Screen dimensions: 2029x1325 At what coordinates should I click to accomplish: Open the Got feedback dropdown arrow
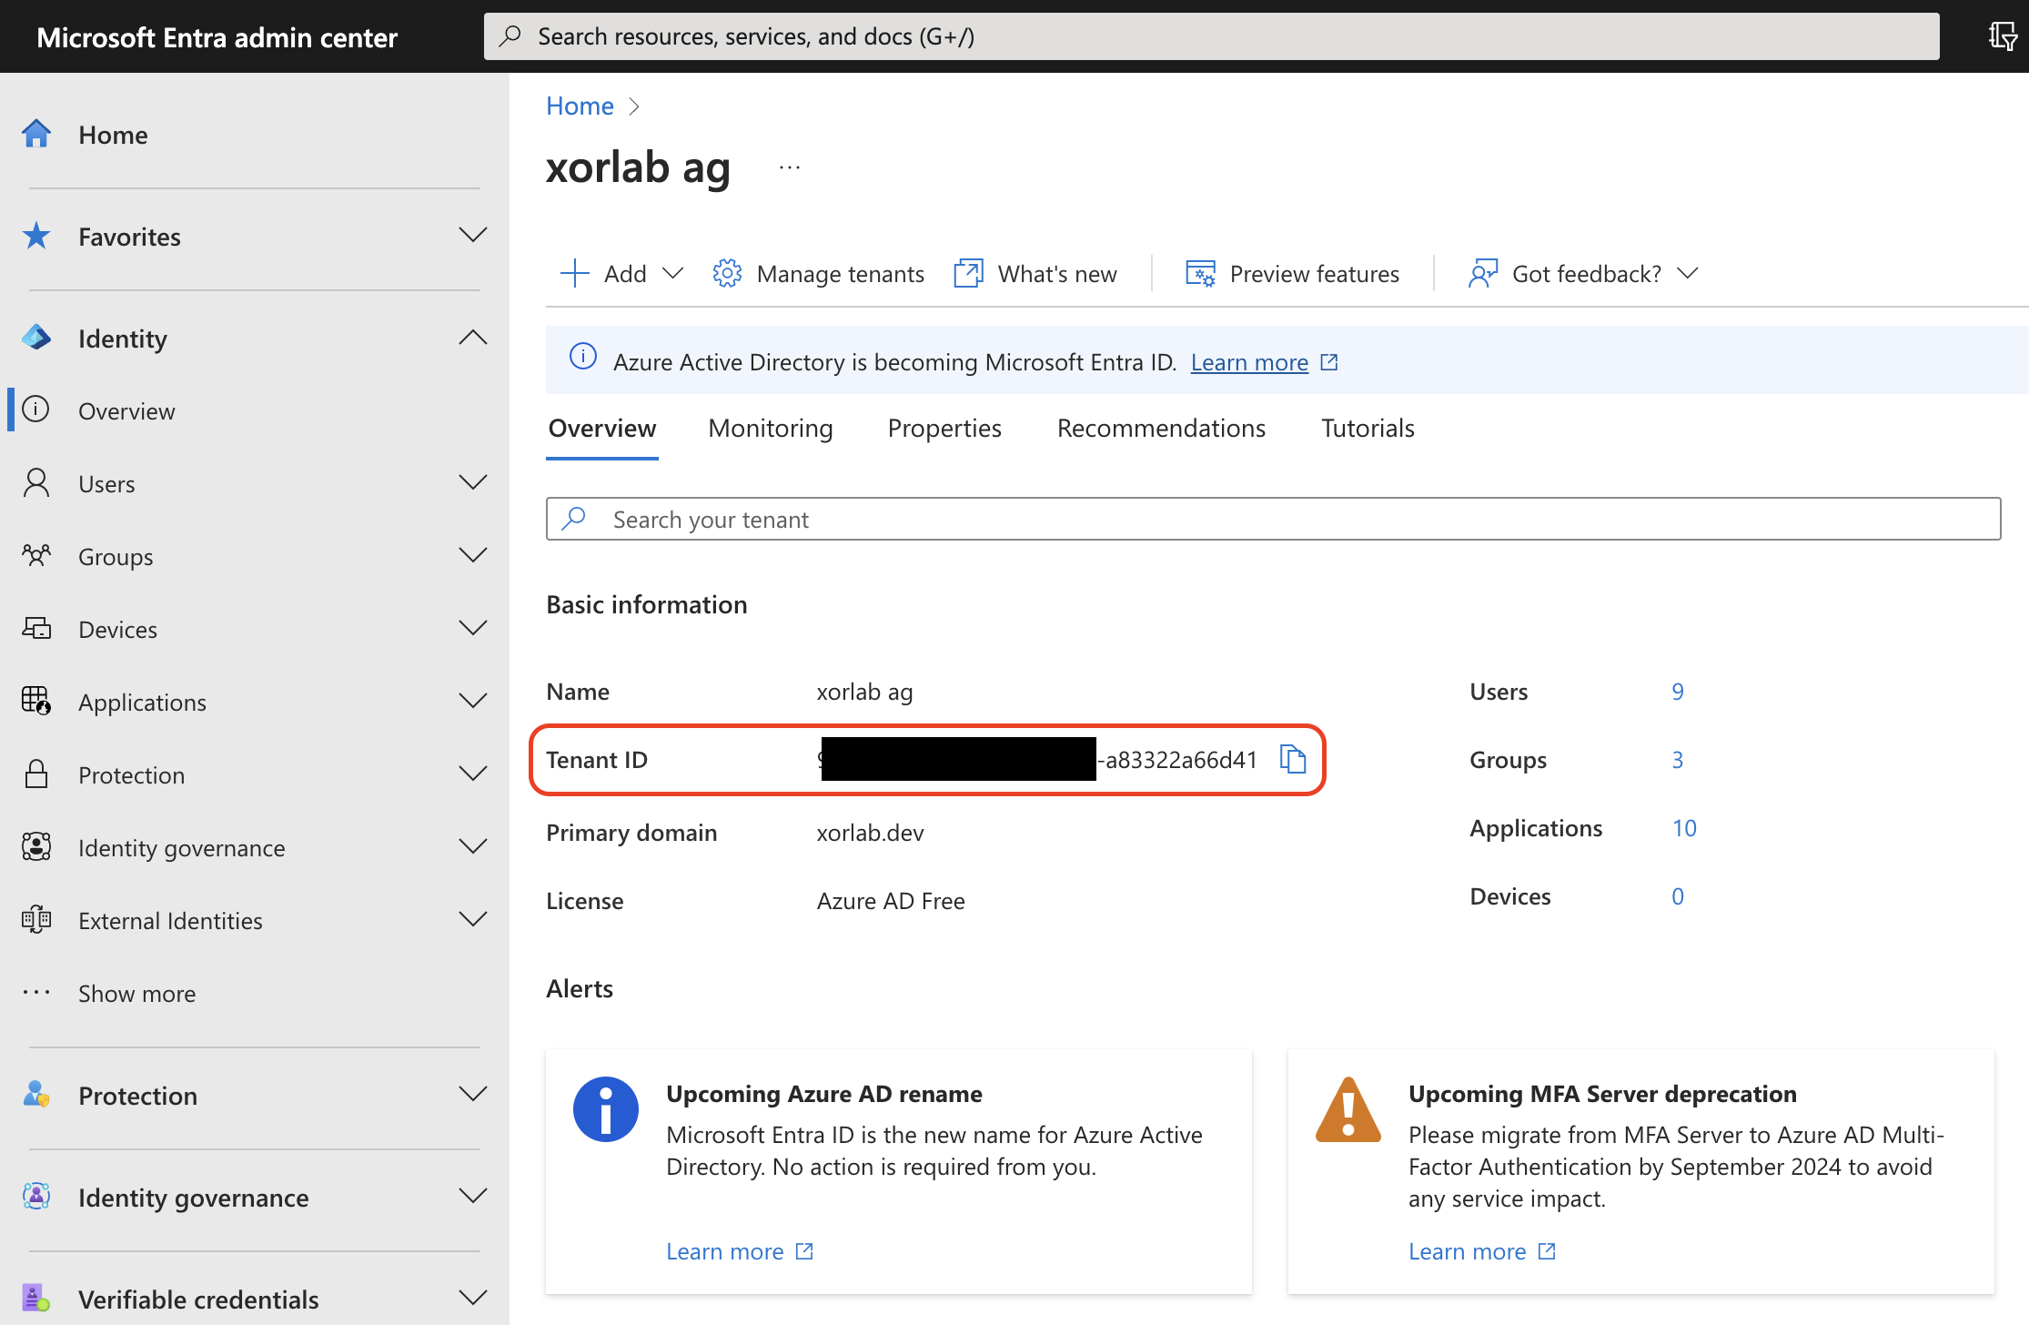pyautogui.click(x=1688, y=273)
